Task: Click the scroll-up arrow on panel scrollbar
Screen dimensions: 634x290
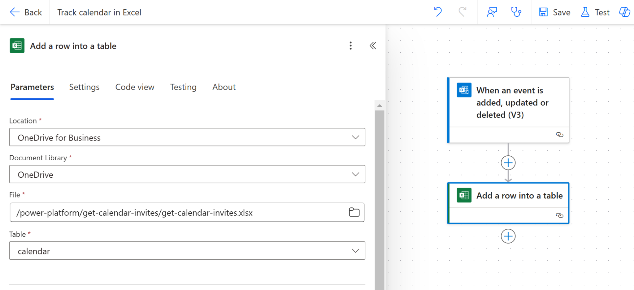Action: [x=380, y=106]
